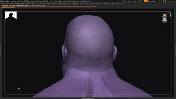Toggle the orange Menus button

click(145, 1)
